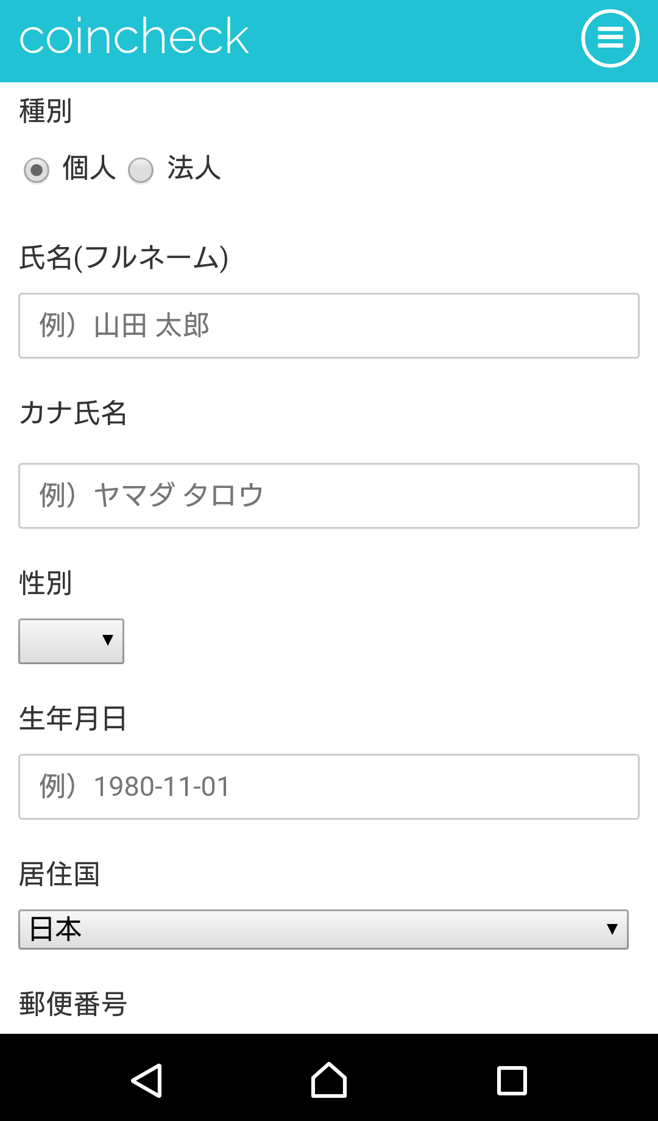Select the 個人 radio button

coord(37,170)
